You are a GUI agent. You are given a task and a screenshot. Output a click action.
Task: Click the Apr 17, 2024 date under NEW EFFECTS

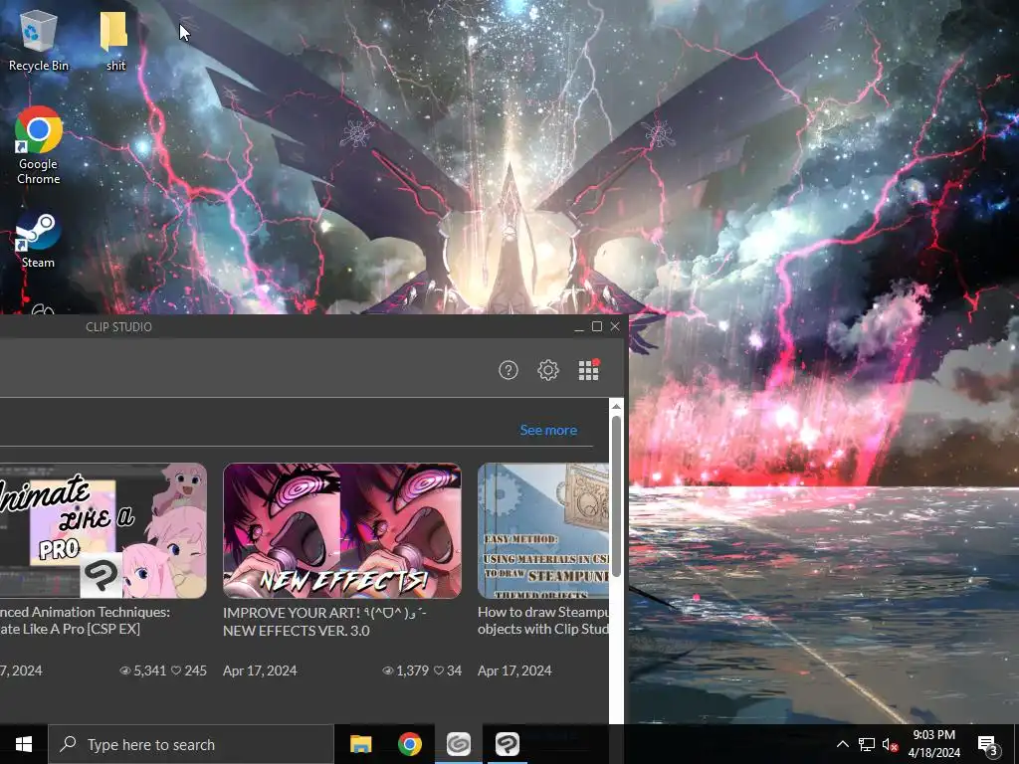pyautogui.click(x=260, y=670)
